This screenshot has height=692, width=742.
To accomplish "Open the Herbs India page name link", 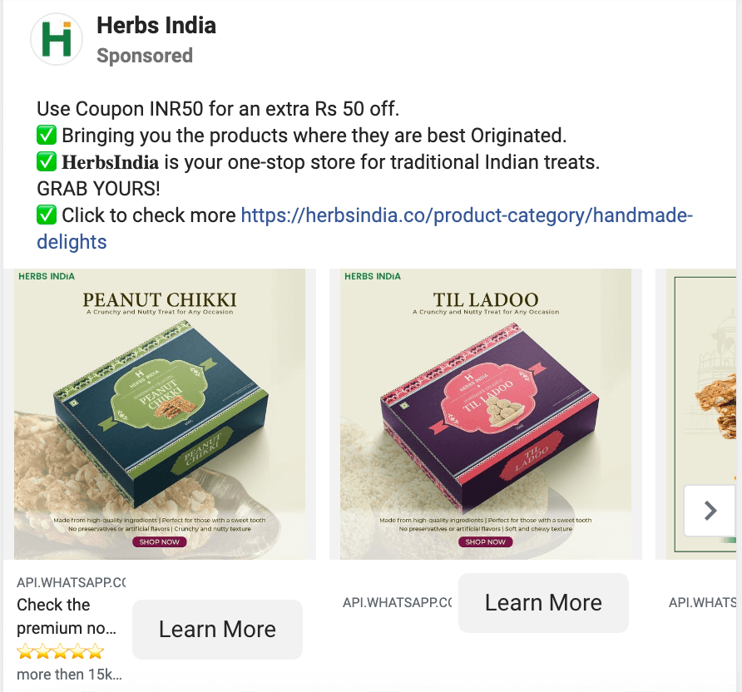I will 156,26.
